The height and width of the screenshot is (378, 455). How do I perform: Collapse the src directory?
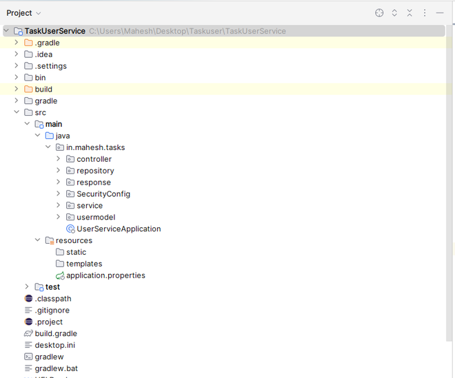tap(17, 112)
